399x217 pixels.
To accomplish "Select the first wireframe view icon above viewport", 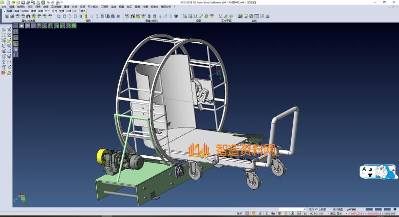I will [16, 25].
